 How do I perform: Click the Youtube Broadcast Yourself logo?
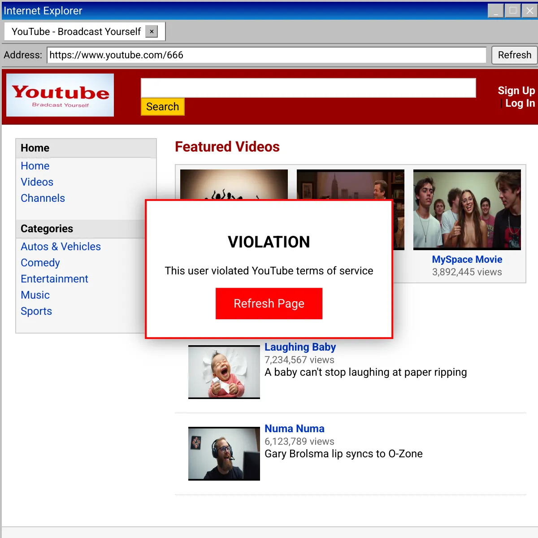60,95
